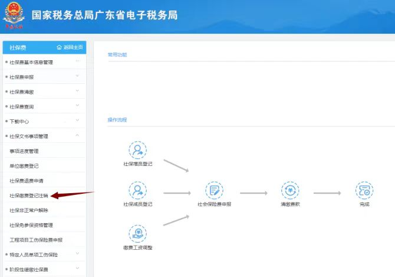The width and height of the screenshot is (395, 277).
Task: Expand the 社保费基本信息管理 chevron
Action: 77,61
